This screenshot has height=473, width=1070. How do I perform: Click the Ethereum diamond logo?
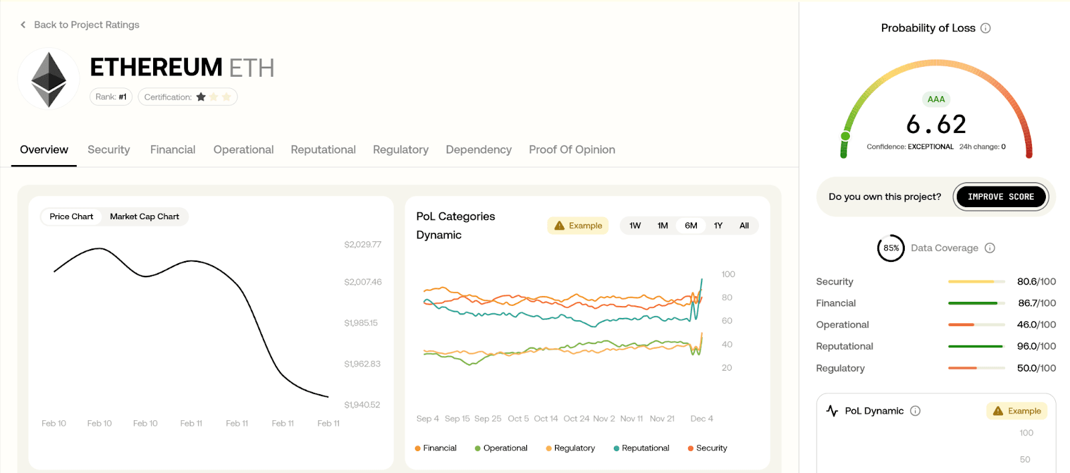click(x=49, y=80)
